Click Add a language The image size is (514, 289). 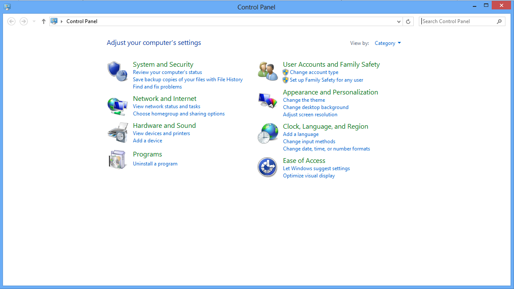[301, 134]
